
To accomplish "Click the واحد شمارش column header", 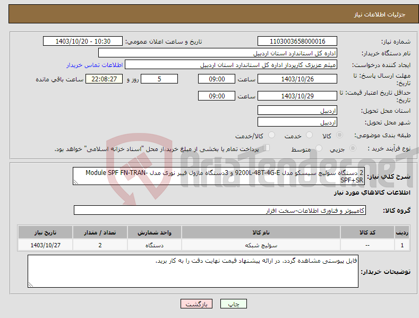I will 155,232.
